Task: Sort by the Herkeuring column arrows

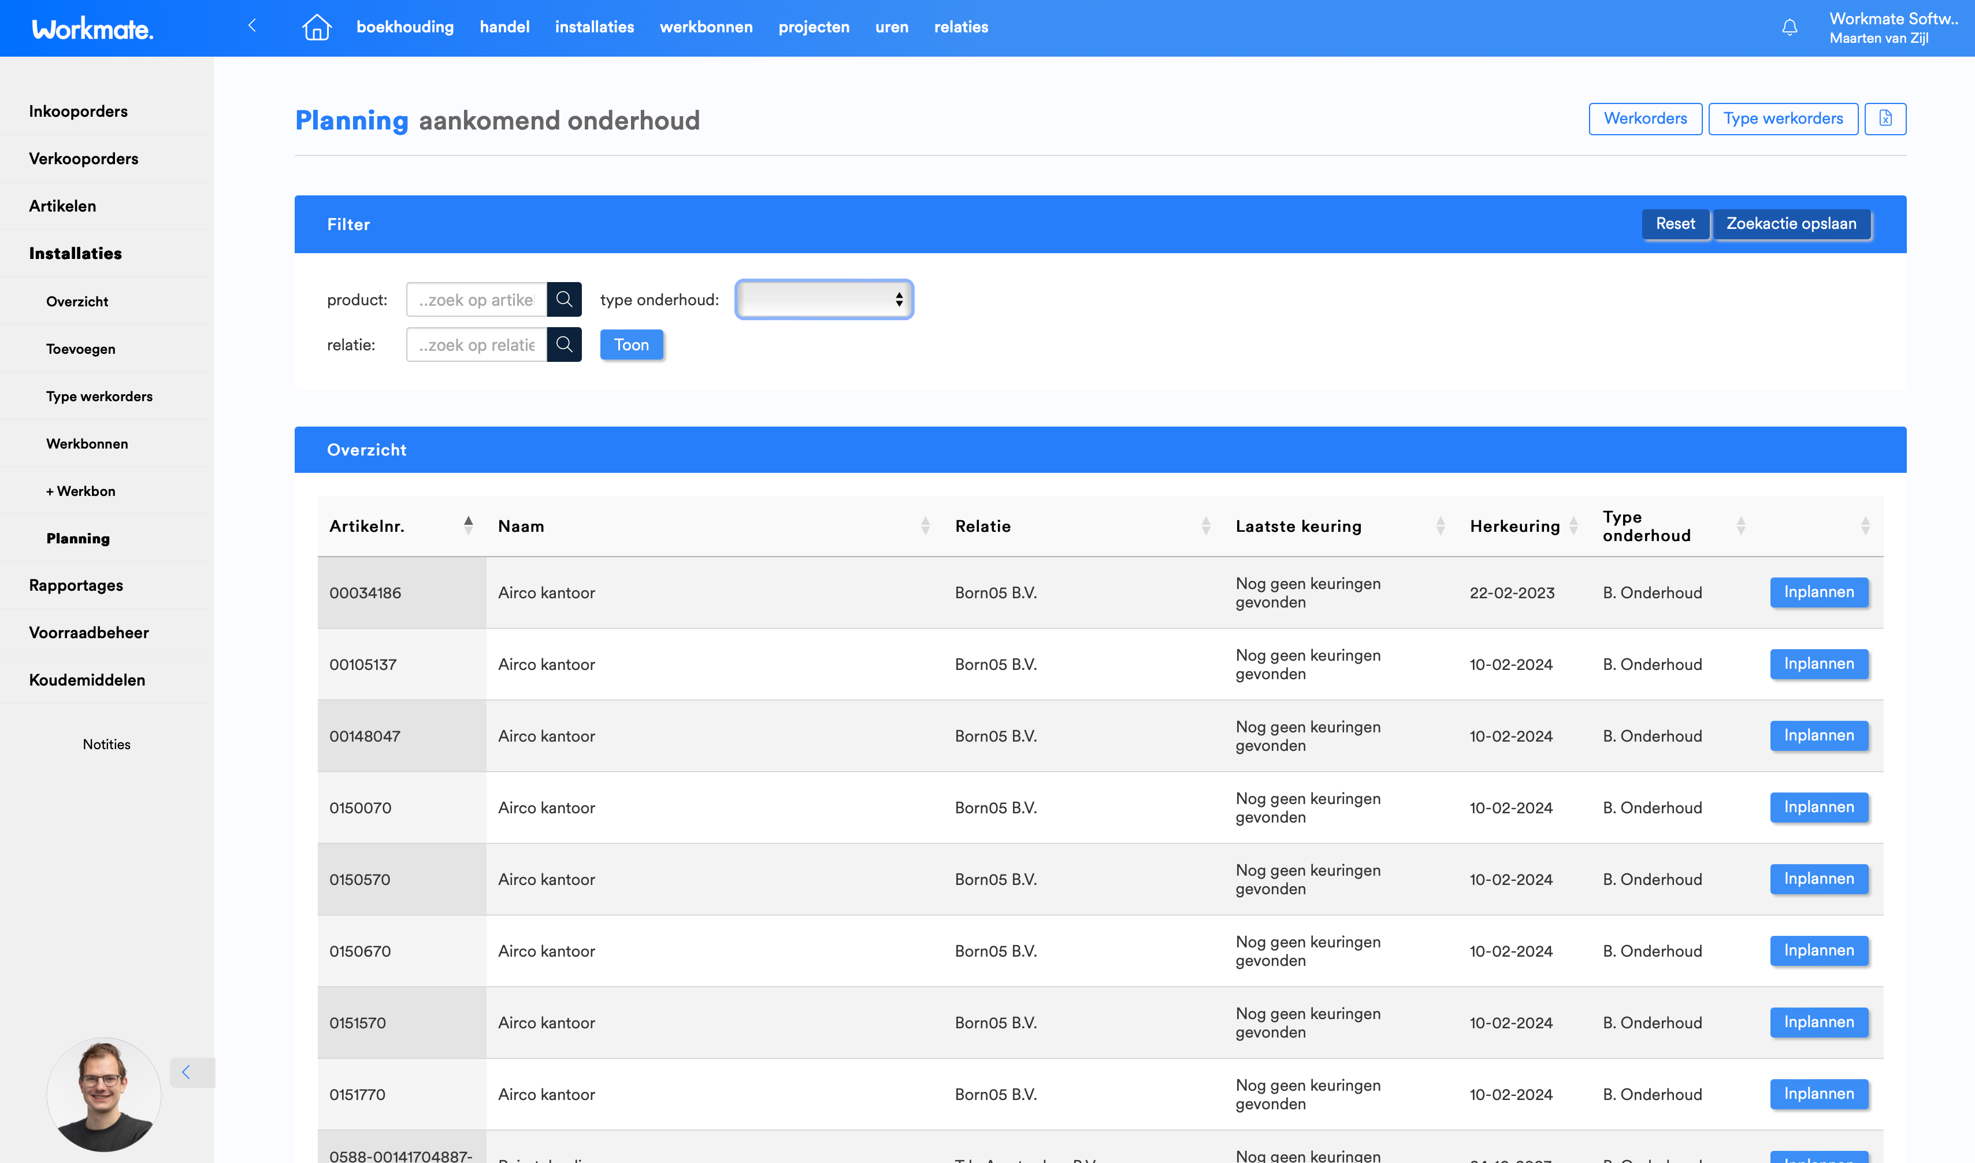Action: click(x=1573, y=525)
